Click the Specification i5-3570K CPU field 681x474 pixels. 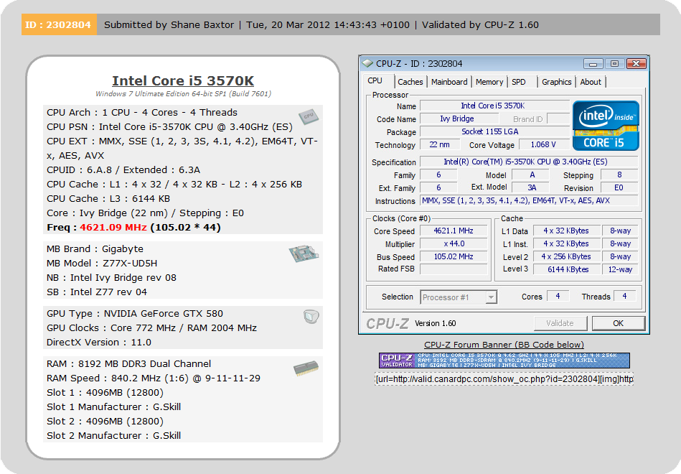529,162
